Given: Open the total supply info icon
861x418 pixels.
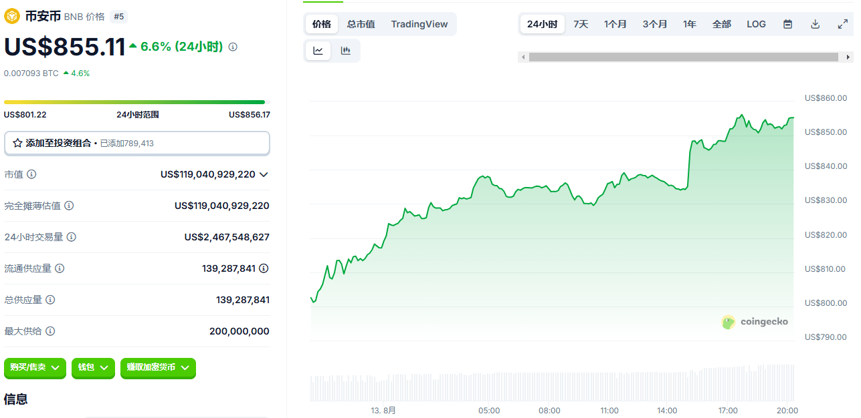Looking at the screenshot, I should click(x=50, y=300).
